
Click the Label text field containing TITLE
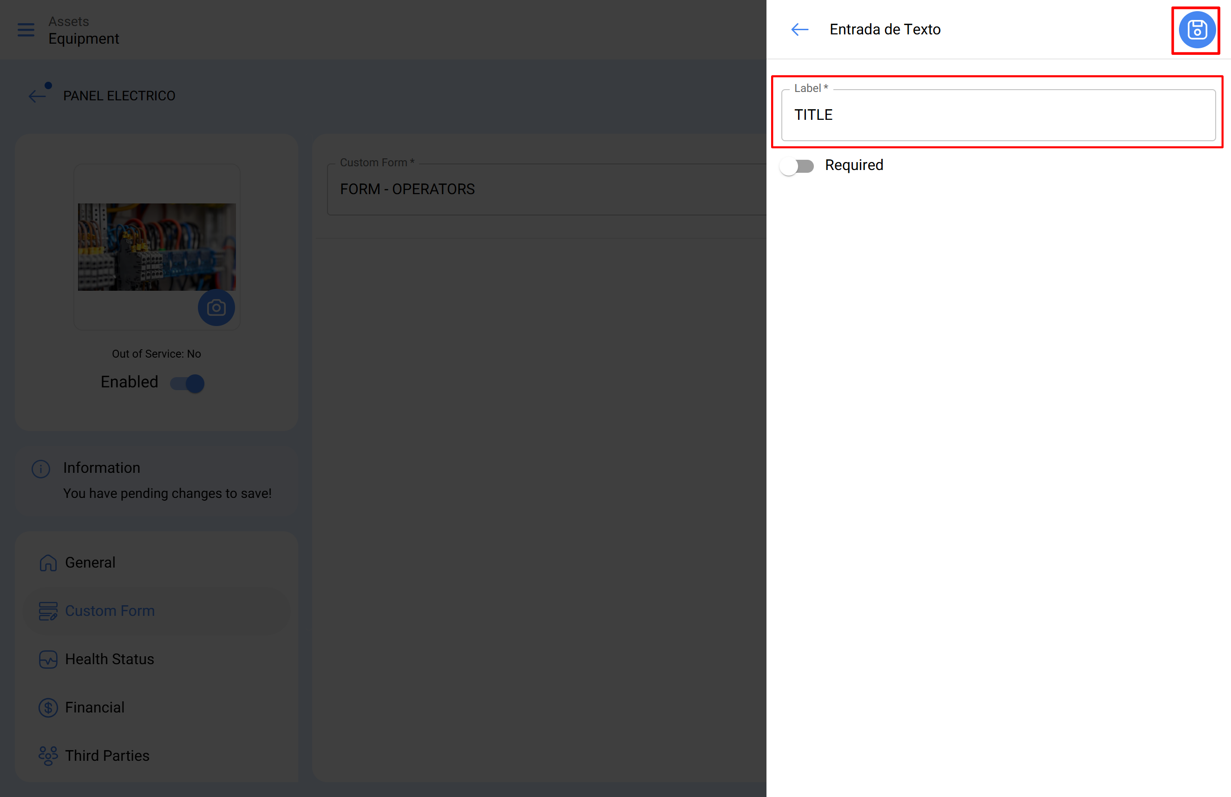(998, 115)
